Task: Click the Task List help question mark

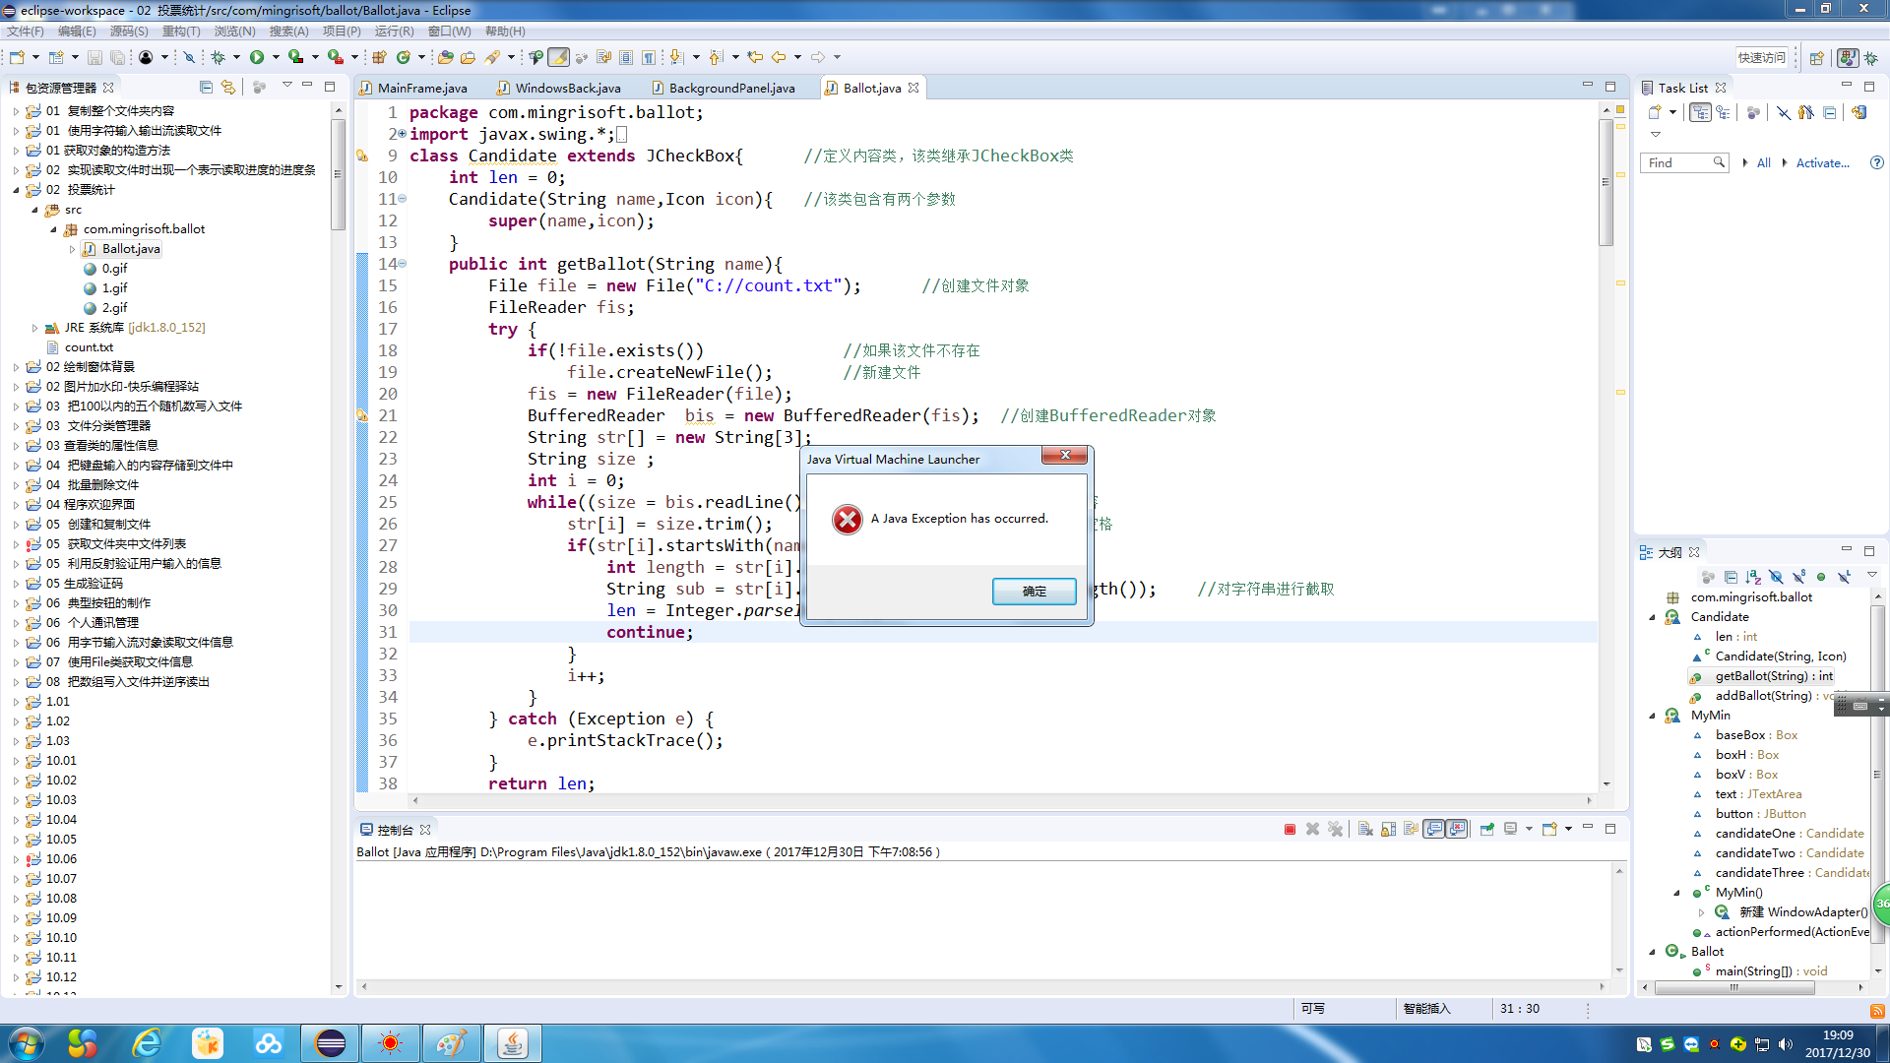Action: coord(1876,162)
